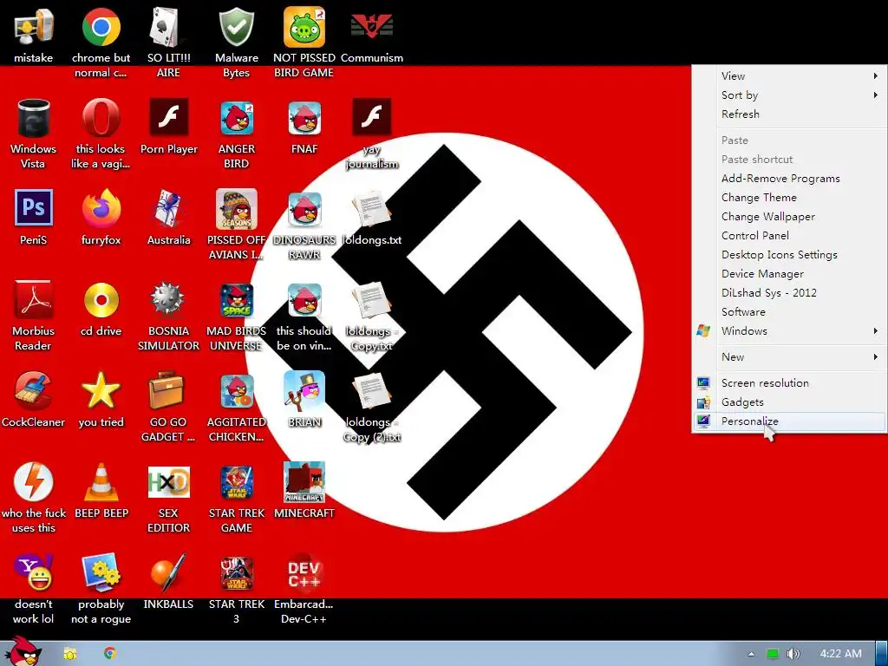
Task: Choose Refresh from context menu
Action: coord(789,114)
